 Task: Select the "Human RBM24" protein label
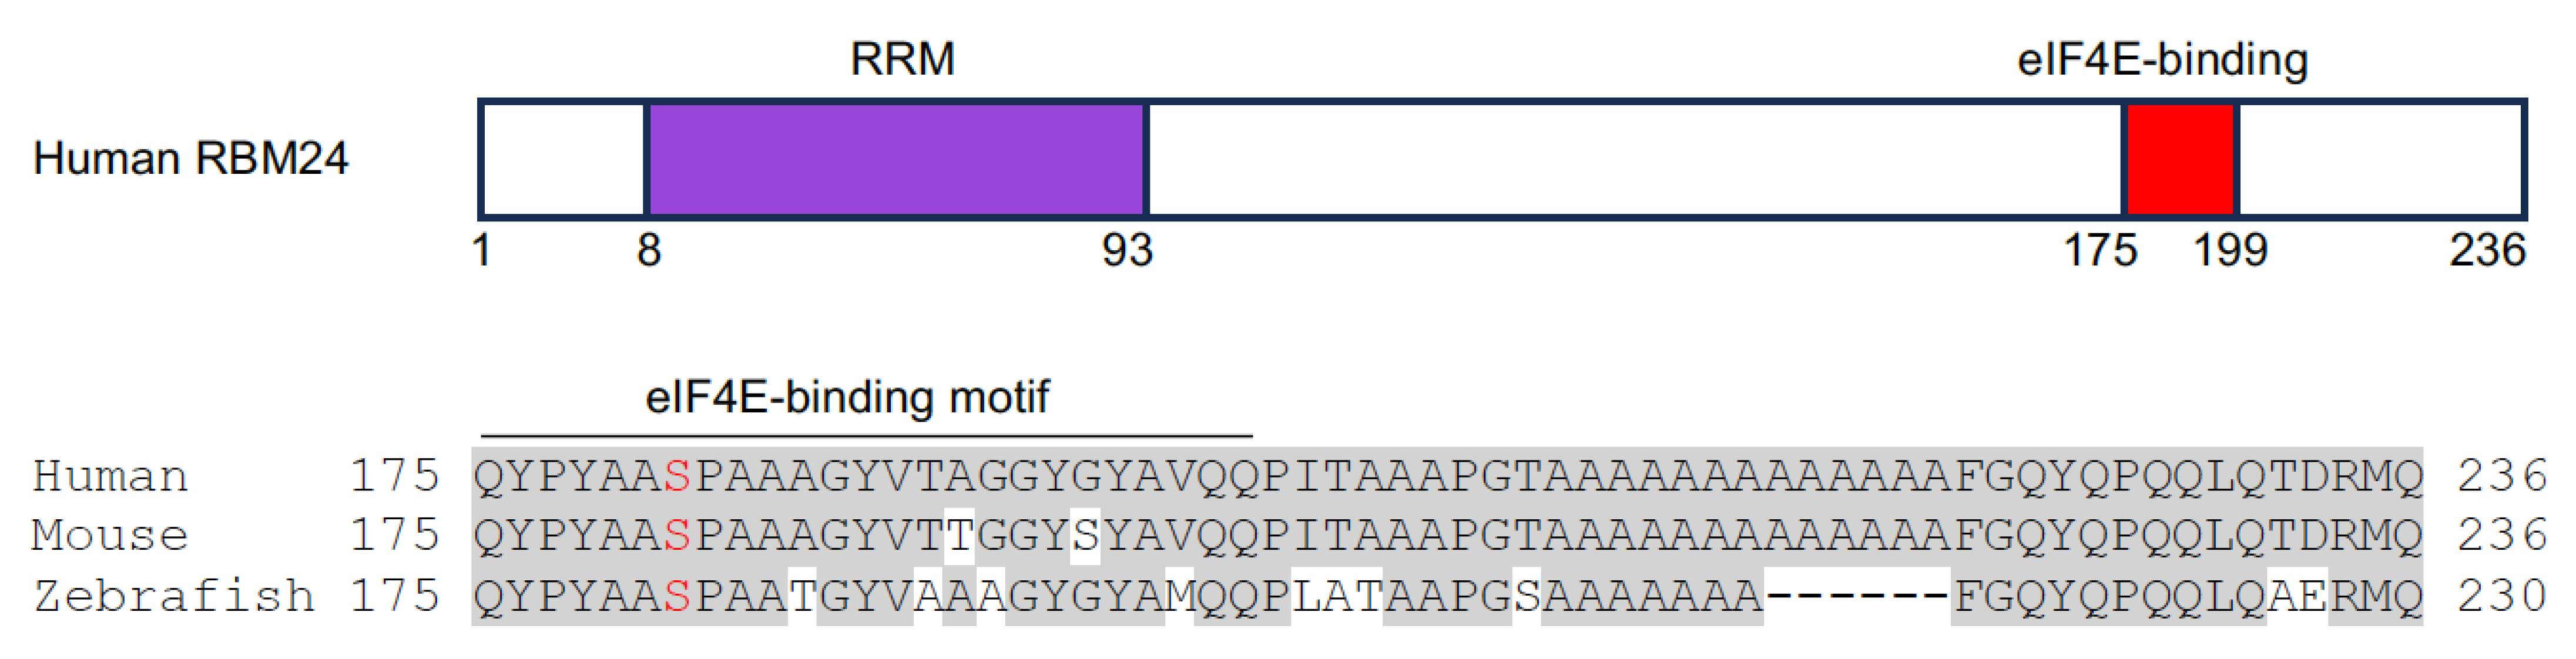tap(190, 159)
